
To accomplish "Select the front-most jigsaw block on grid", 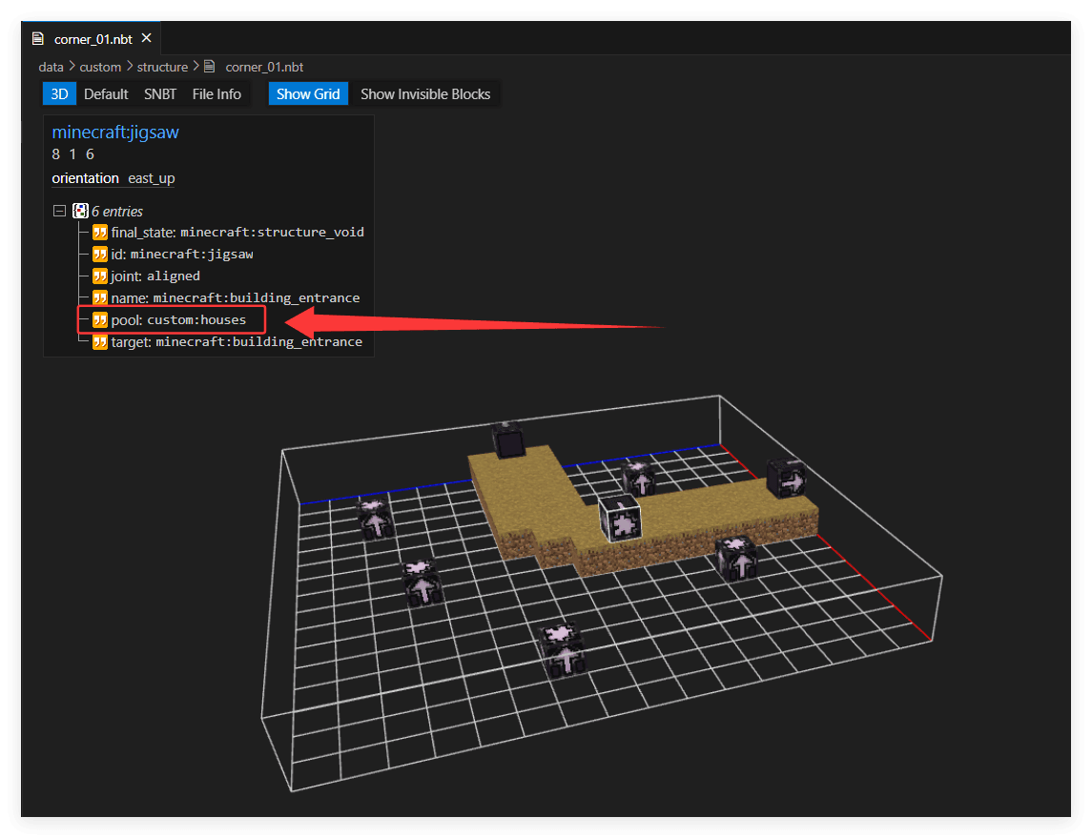I will click(x=564, y=650).
